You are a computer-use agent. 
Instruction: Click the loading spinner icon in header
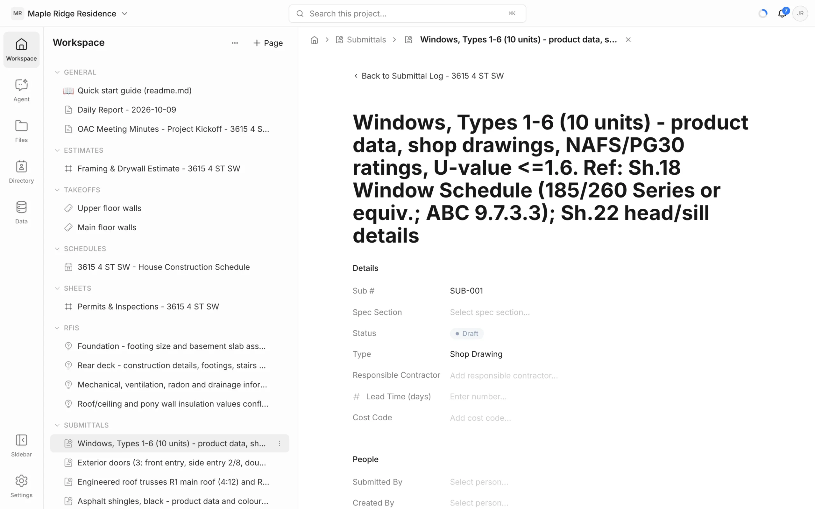763,13
